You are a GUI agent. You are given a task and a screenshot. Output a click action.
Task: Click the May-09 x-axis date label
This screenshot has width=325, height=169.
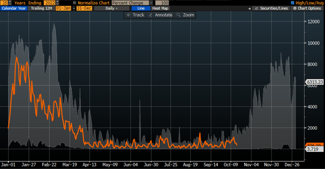(x=110, y=164)
